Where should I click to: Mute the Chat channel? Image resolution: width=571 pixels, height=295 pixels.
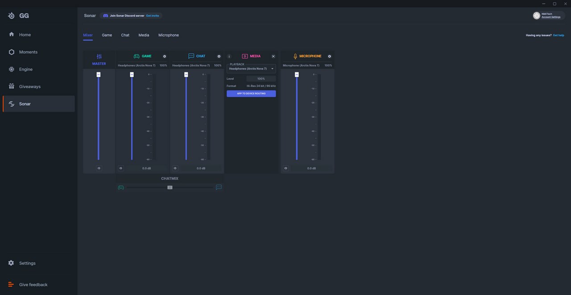coord(175,168)
